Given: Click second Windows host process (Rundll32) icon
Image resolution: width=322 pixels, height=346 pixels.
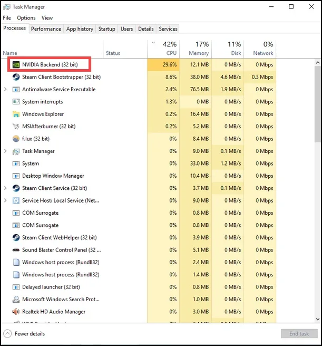Looking at the screenshot, I should coord(16,275).
